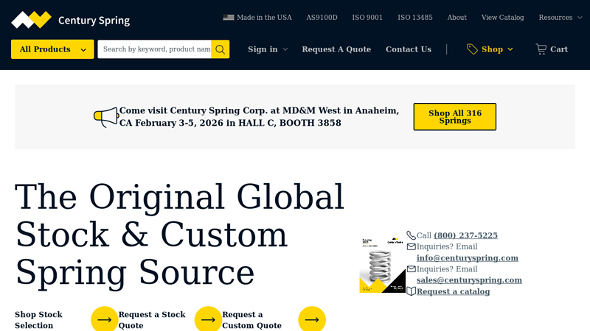The image size is (590, 331).
Task: Click the yellow tag Shop icon
Action: point(472,49)
